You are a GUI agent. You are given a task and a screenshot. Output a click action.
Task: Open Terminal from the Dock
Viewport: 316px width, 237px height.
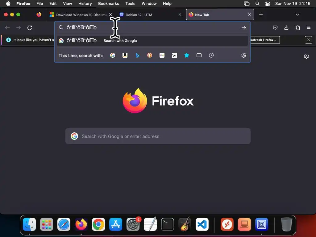point(168,224)
